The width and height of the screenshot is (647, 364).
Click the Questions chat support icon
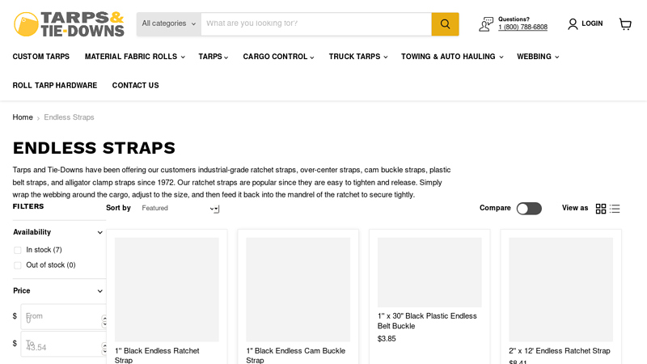pyautogui.click(x=485, y=24)
